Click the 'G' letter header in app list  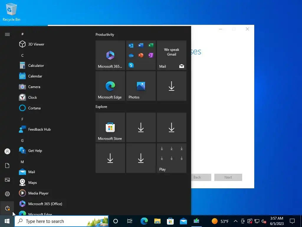point(22,140)
